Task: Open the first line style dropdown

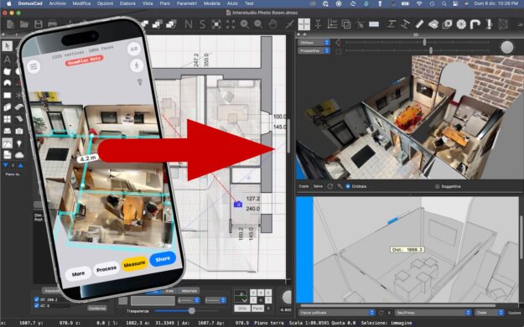Action: click(x=189, y=300)
